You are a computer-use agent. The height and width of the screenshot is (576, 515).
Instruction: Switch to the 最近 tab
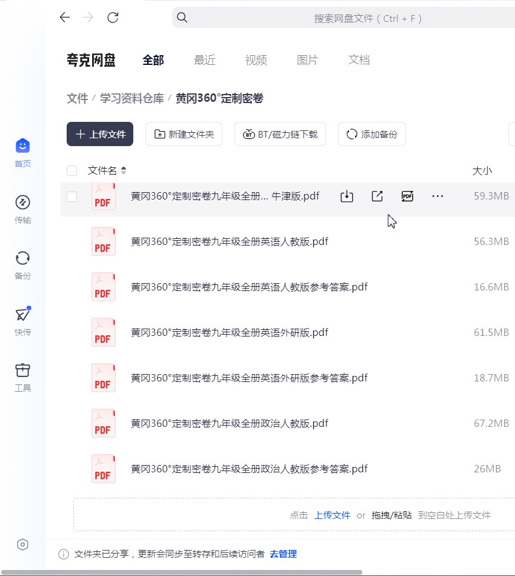(x=204, y=60)
